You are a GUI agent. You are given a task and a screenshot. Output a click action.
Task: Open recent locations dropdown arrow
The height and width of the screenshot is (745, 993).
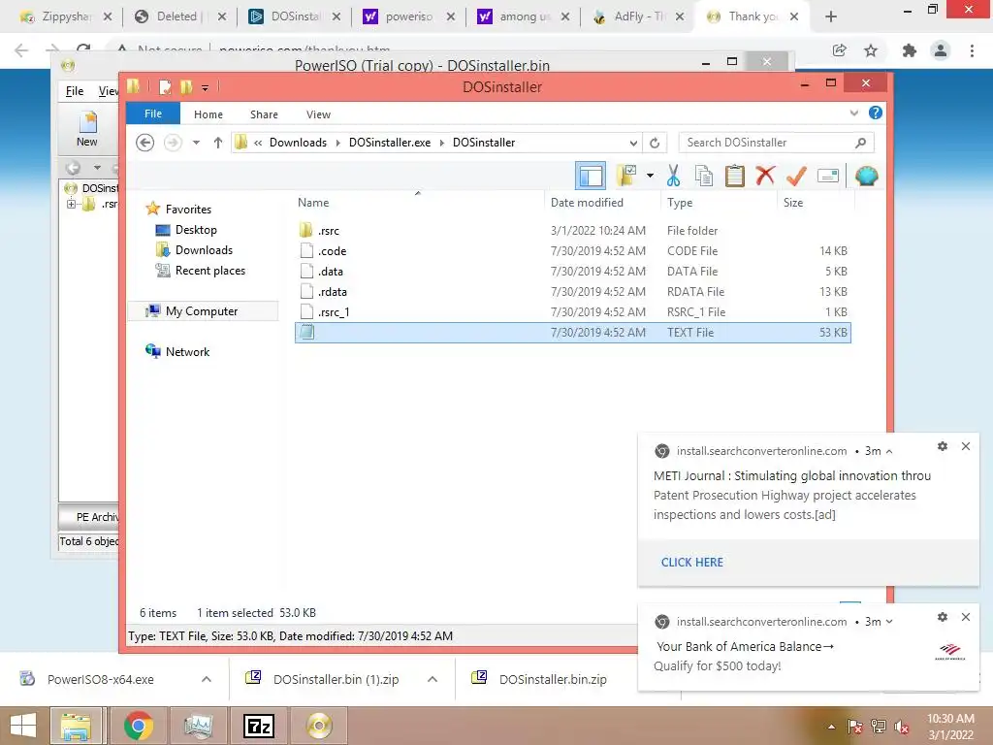coord(196,143)
